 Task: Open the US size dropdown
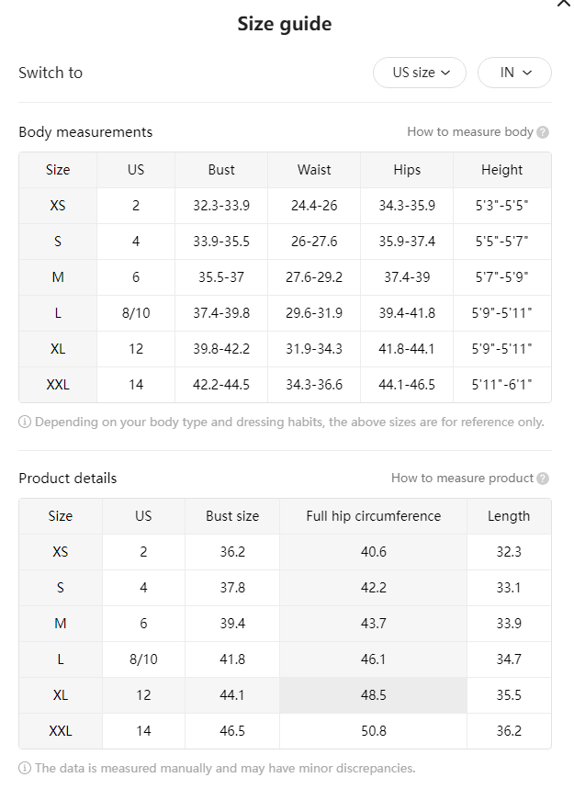(x=420, y=73)
